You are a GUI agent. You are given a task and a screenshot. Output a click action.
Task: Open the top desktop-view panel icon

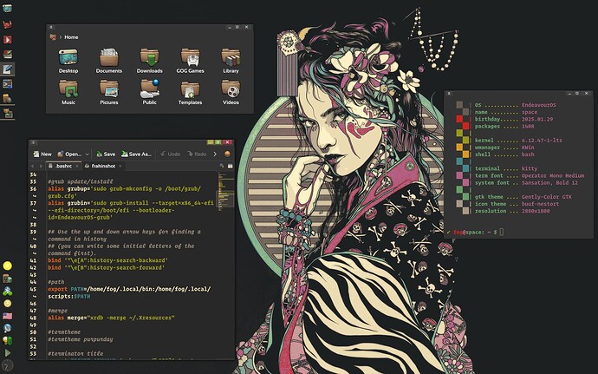tap(7, 8)
